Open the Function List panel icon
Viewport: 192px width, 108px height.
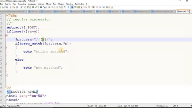82,7
